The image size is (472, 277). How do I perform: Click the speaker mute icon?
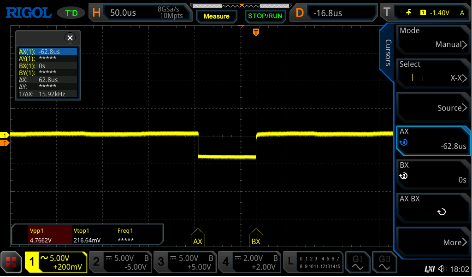(x=443, y=269)
